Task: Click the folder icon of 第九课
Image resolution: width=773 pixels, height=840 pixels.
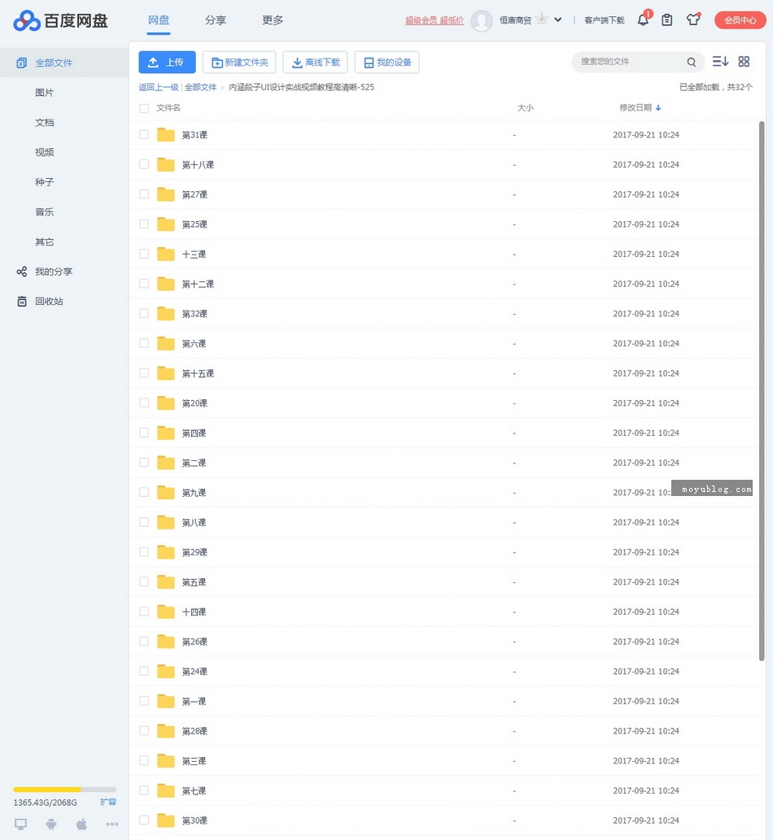Action: coord(166,493)
